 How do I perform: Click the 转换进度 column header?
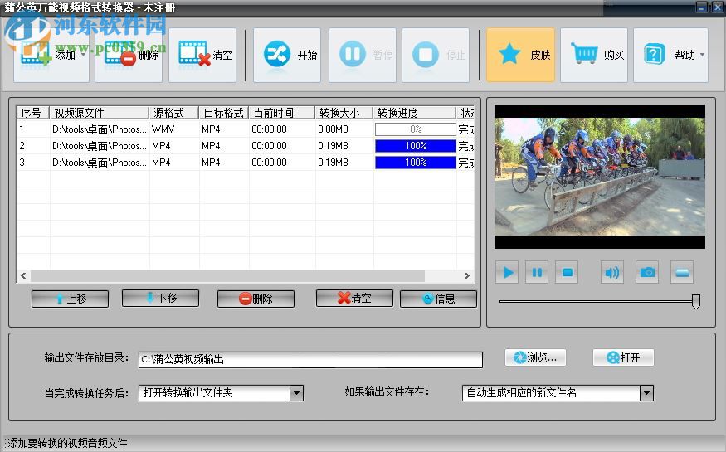[x=414, y=113]
